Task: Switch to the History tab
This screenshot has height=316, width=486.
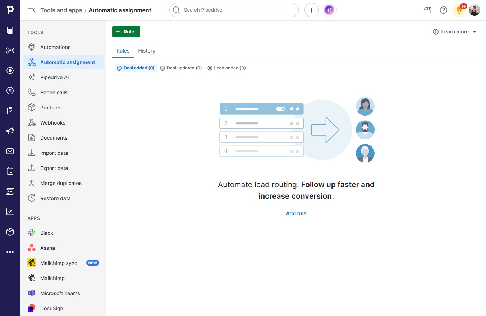Action: [x=147, y=51]
